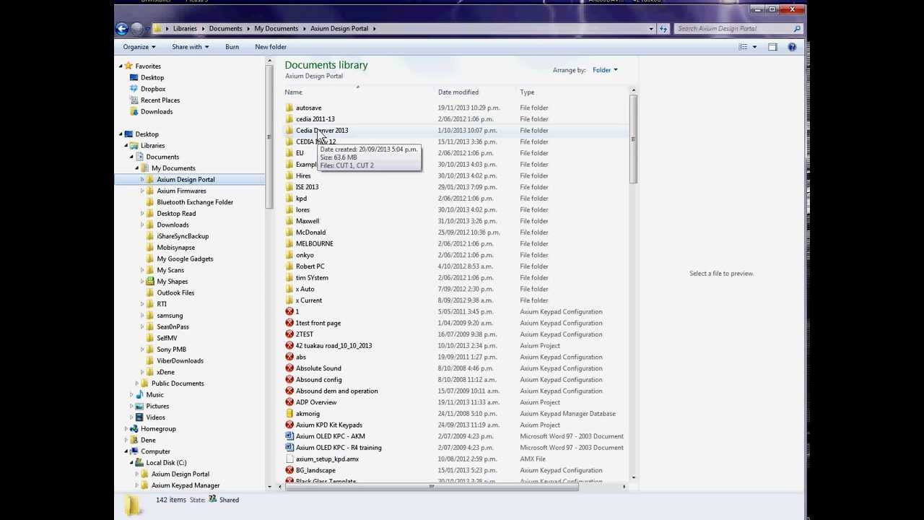Collapse the My Documents tree arrow

pos(137,168)
